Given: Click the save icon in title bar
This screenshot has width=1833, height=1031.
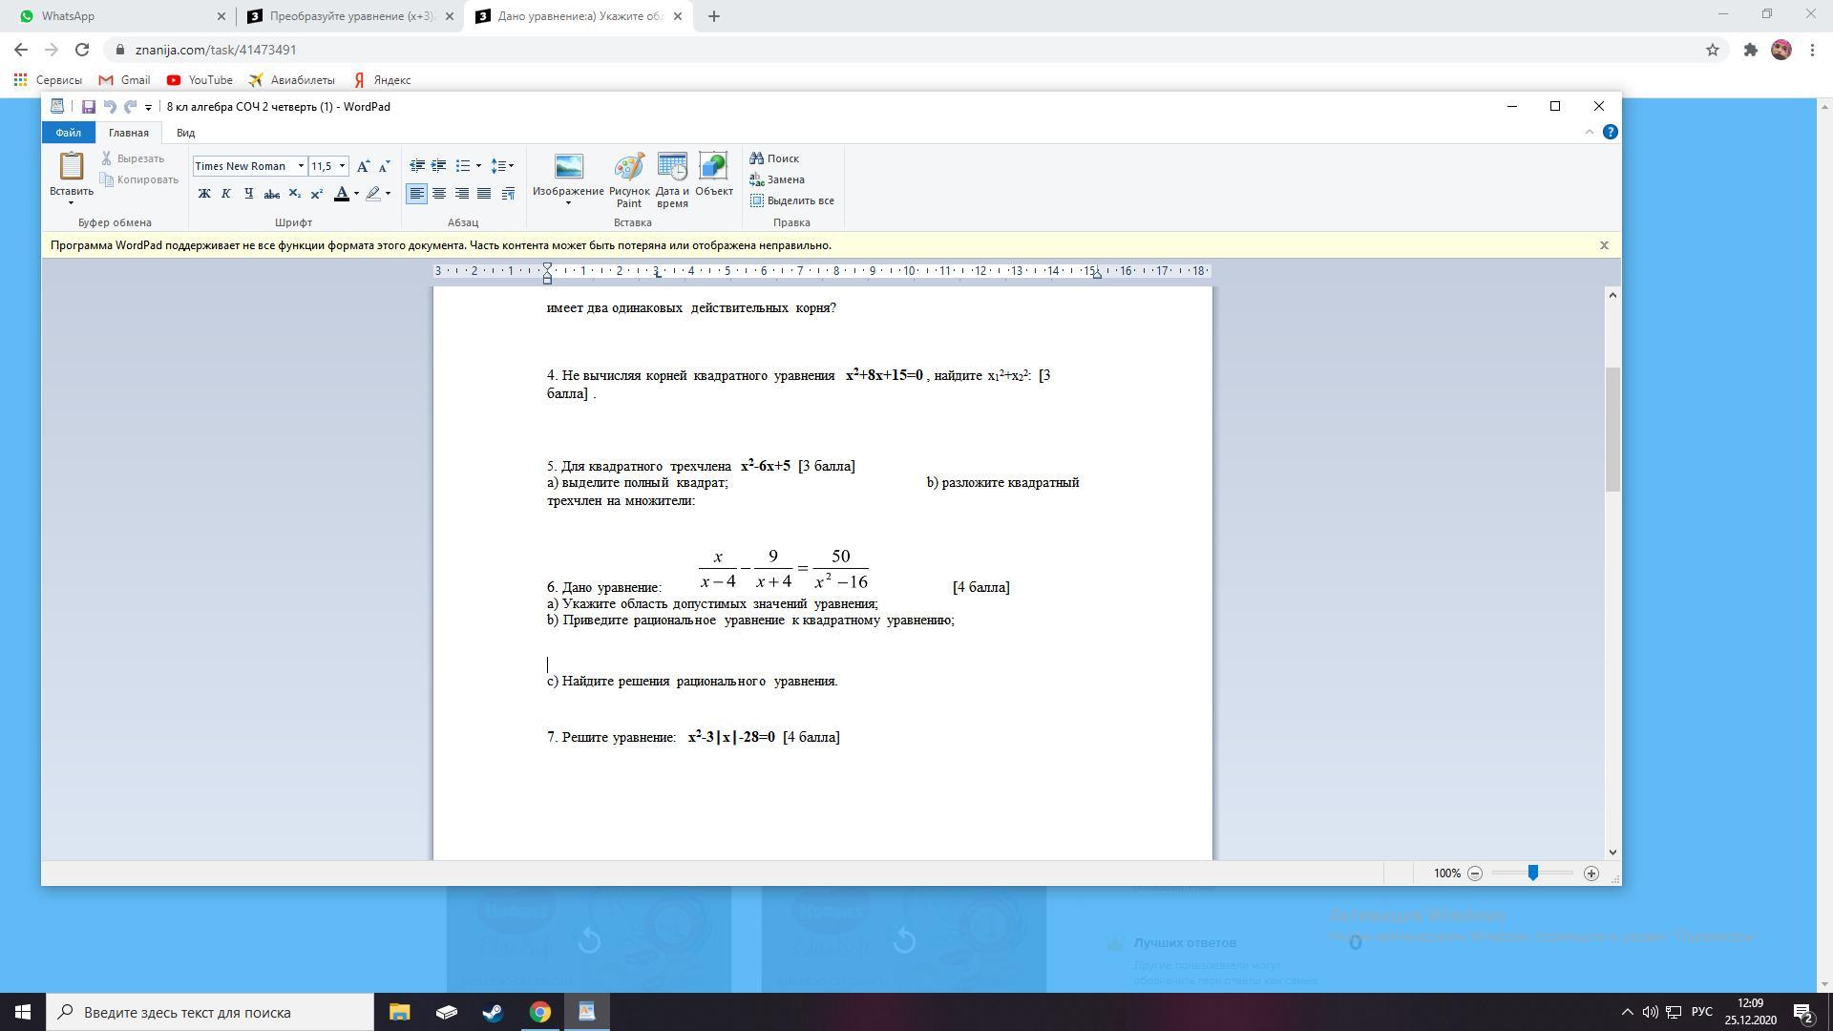Looking at the screenshot, I should click(88, 107).
